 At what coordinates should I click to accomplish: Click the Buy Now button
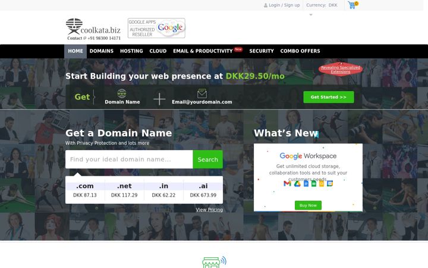pos(308,205)
